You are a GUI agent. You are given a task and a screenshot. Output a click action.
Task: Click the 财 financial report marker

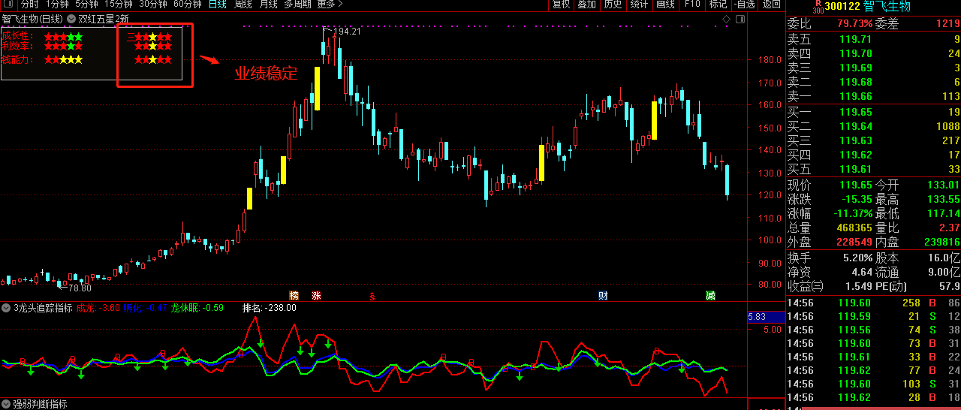[x=602, y=295]
